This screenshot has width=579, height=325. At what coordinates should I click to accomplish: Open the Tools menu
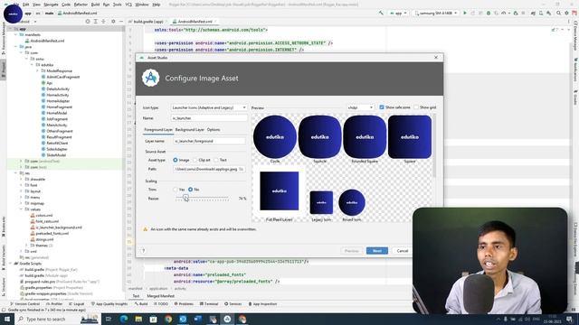tap(117, 5)
